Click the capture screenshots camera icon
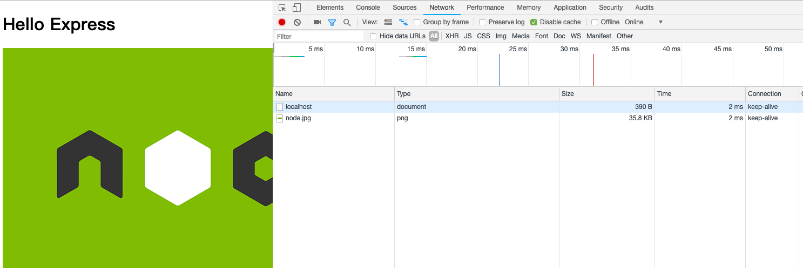 click(x=317, y=22)
